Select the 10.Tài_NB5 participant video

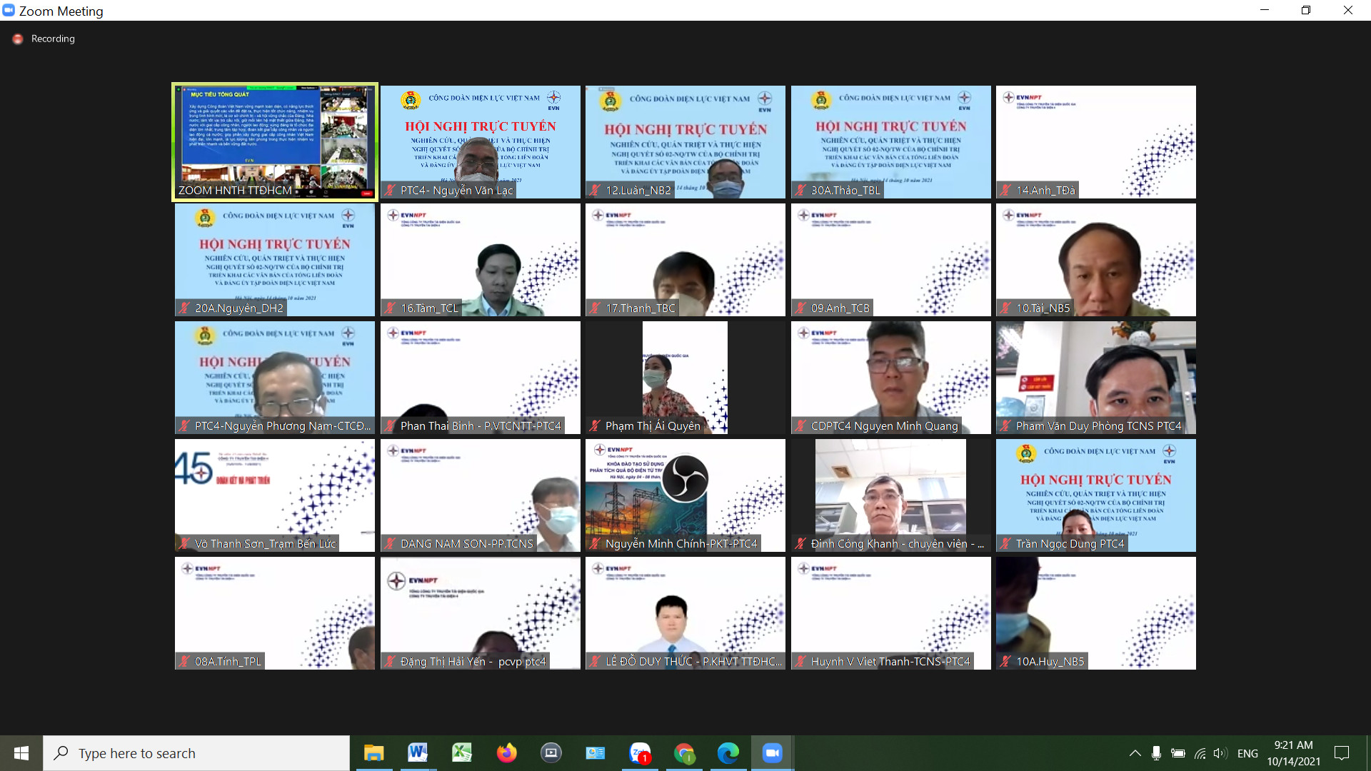pos(1095,260)
